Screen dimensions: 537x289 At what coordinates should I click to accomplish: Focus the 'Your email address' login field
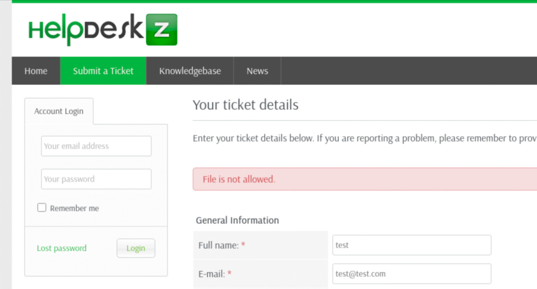[96, 146]
